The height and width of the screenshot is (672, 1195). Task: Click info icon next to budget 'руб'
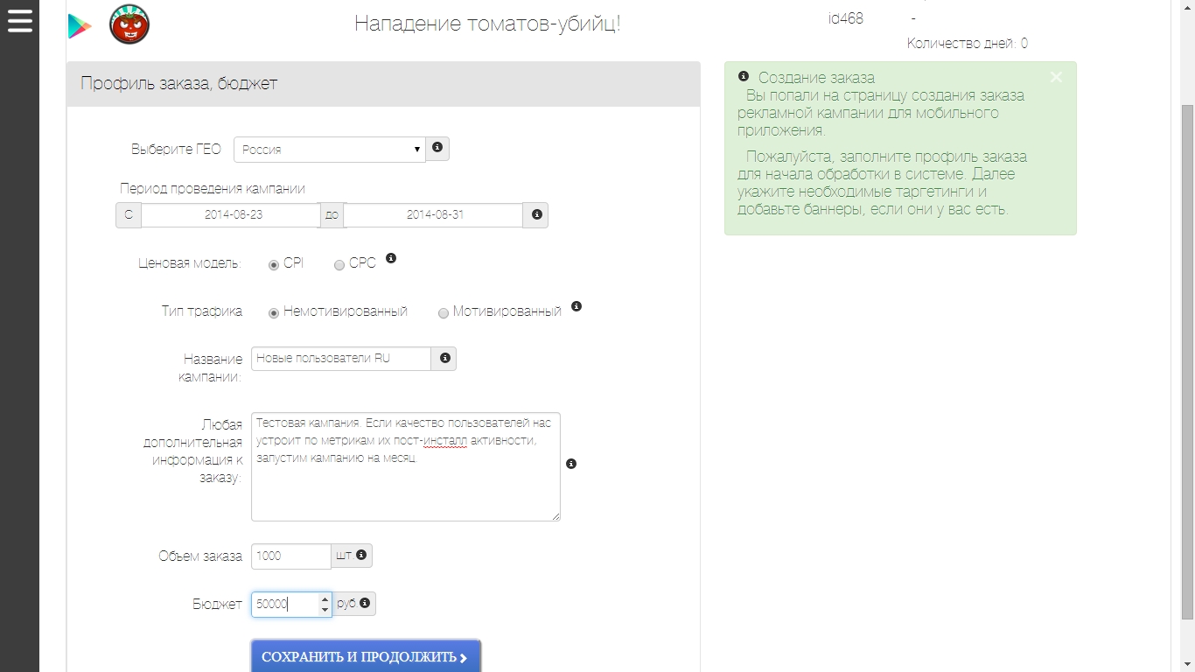click(365, 603)
